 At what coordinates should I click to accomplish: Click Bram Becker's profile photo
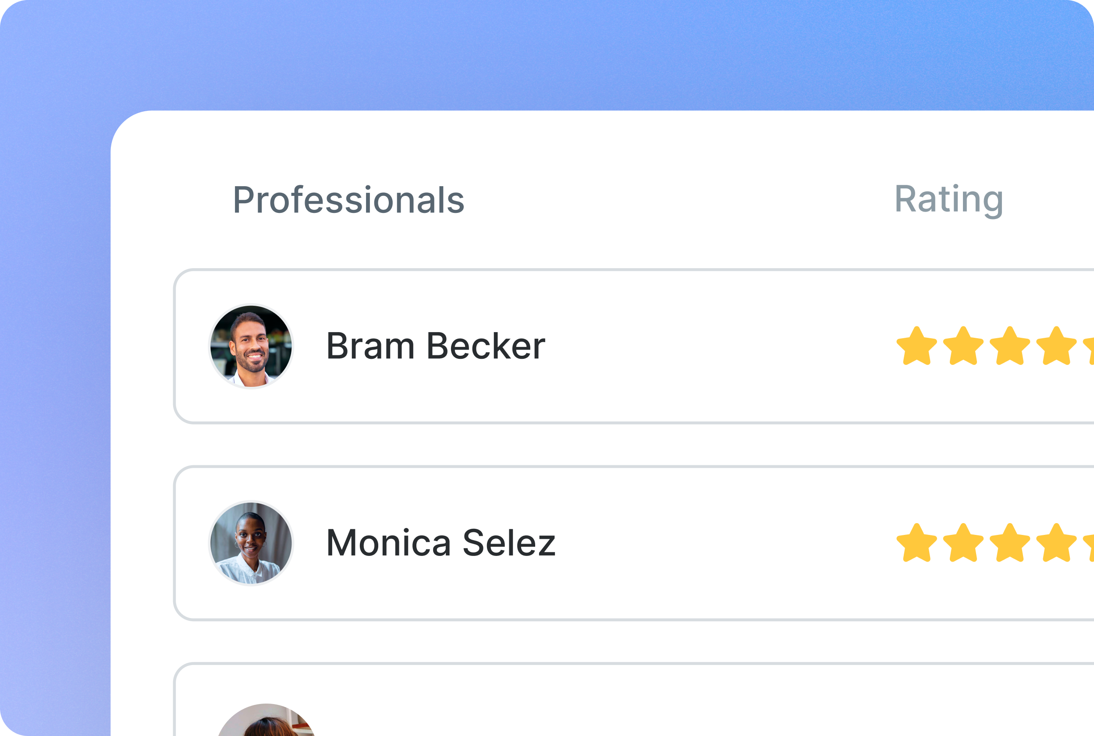(251, 347)
